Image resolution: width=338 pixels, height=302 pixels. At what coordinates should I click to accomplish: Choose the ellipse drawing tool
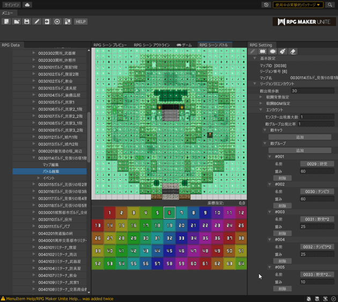tap(273, 52)
